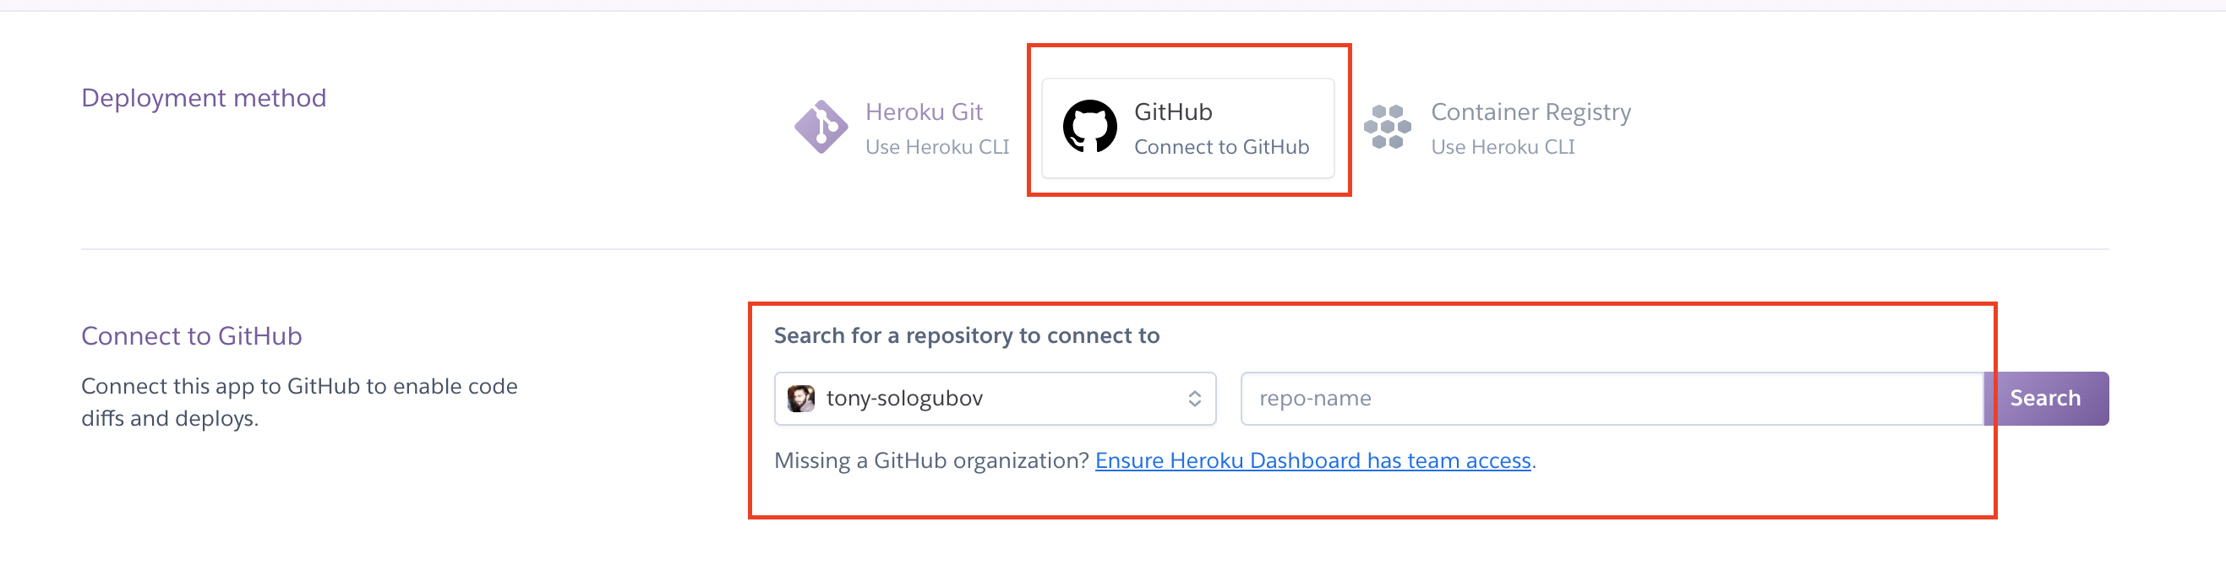Select the Heroku Git deployment title

click(923, 112)
